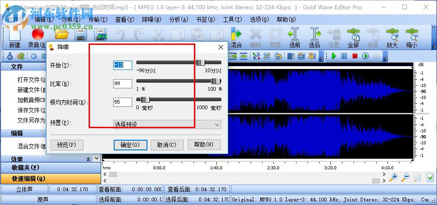Image resolution: width=437 pixels, height=205 pixels.
Task: Click the 混合 mix toolbar icon
Action: pos(236,37)
